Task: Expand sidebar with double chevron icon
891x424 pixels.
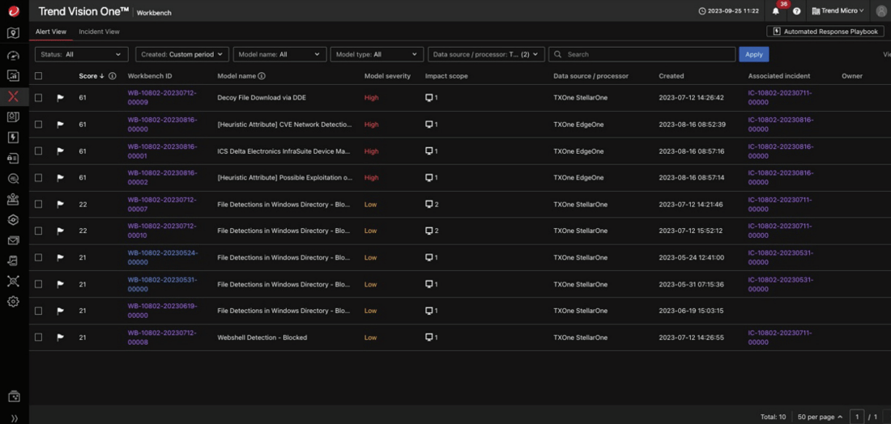Action: [x=13, y=418]
